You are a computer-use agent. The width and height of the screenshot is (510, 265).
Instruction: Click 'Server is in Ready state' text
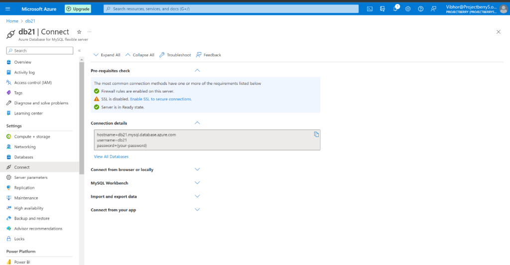(123, 107)
